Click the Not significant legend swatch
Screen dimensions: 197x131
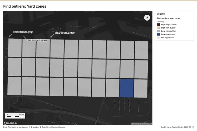point(159,37)
